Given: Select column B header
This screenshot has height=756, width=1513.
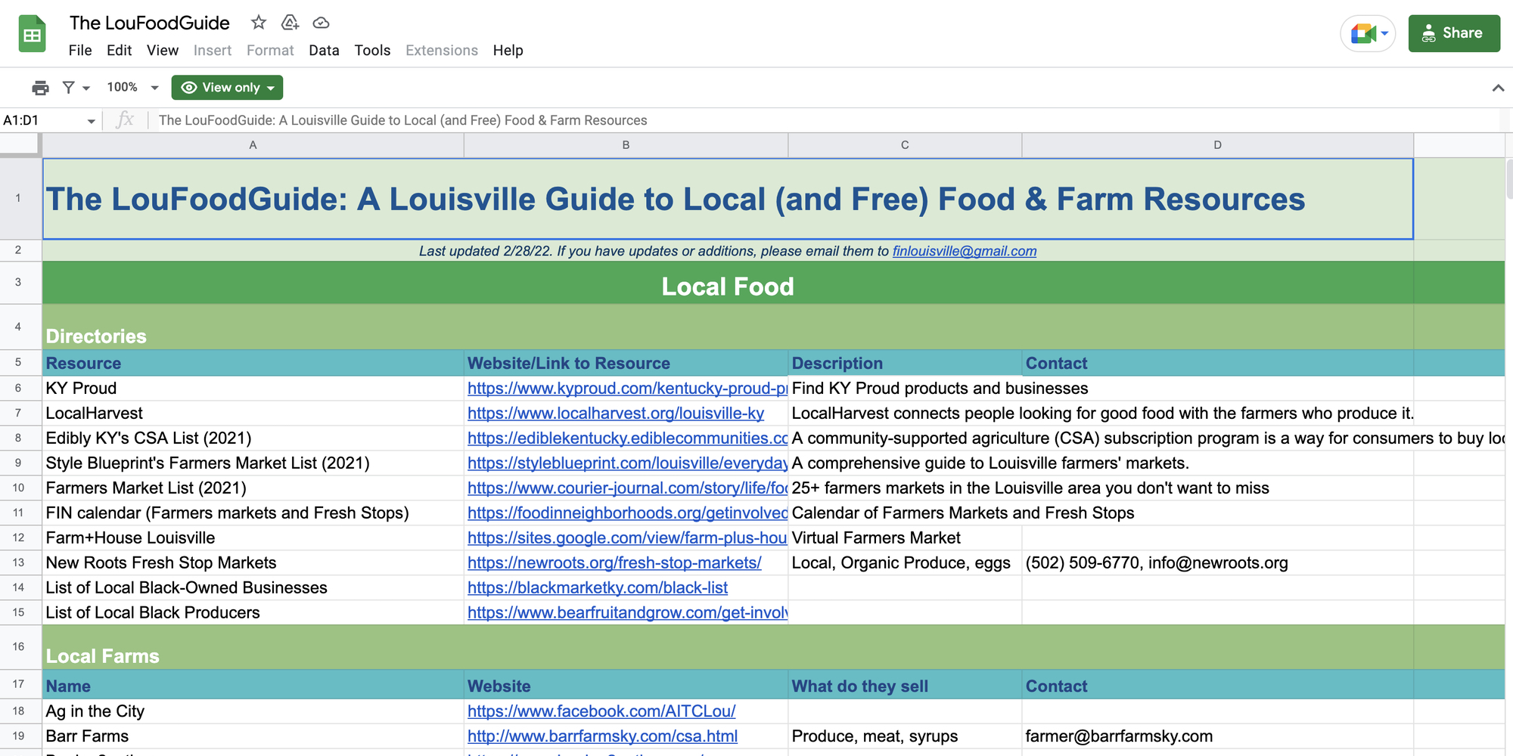Looking at the screenshot, I should point(626,145).
